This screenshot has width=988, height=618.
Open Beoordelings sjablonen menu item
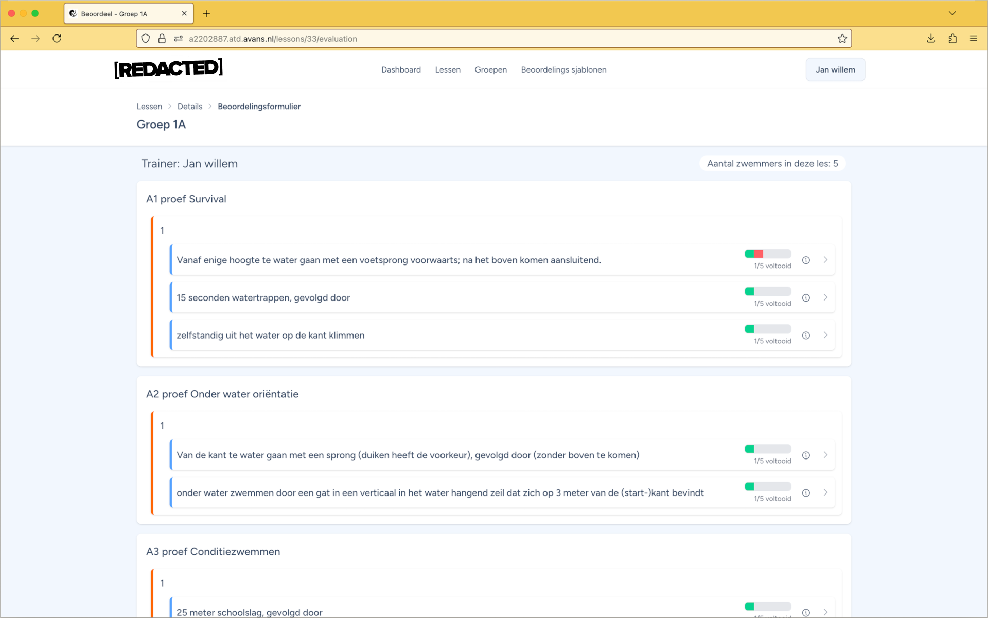(x=563, y=69)
